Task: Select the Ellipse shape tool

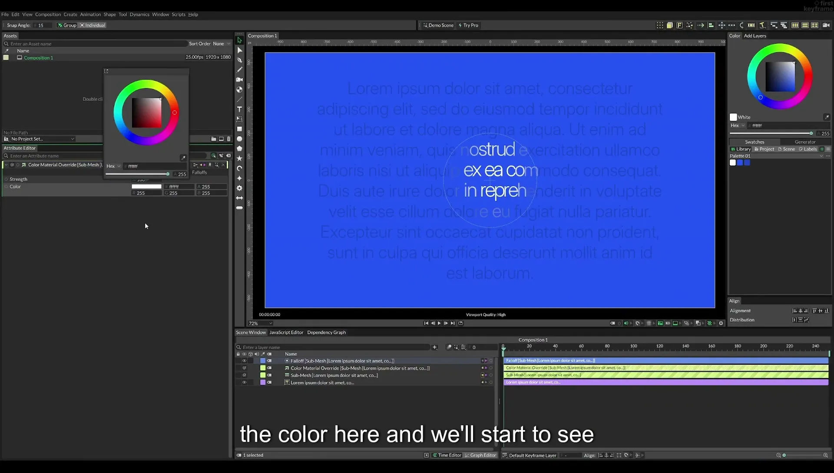Action: [239, 139]
